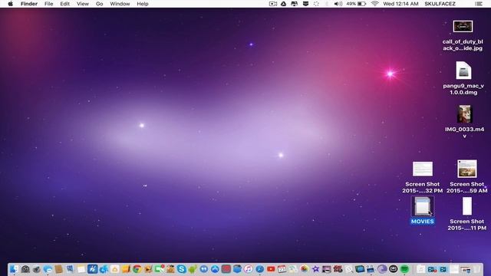Open the brown notebook icon in Dock
The width and height of the screenshot is (491, 276).
coord(58,269)
